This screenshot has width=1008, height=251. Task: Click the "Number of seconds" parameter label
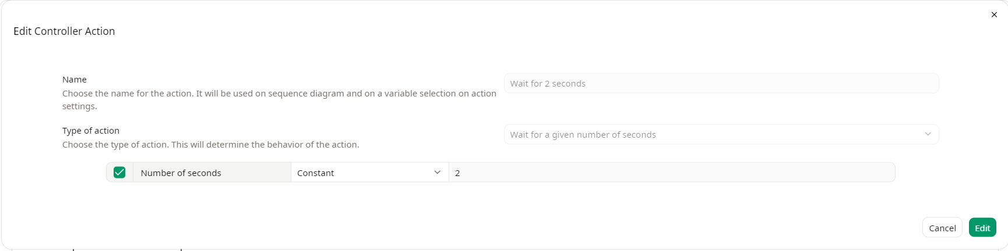point(181,173)
